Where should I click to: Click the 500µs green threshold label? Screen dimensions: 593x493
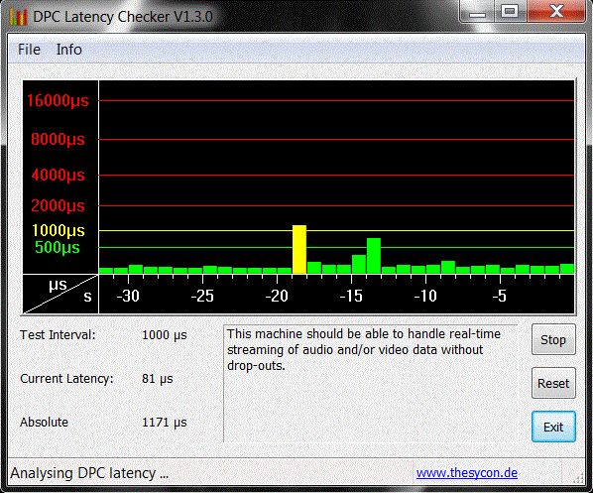click(58, 247)
